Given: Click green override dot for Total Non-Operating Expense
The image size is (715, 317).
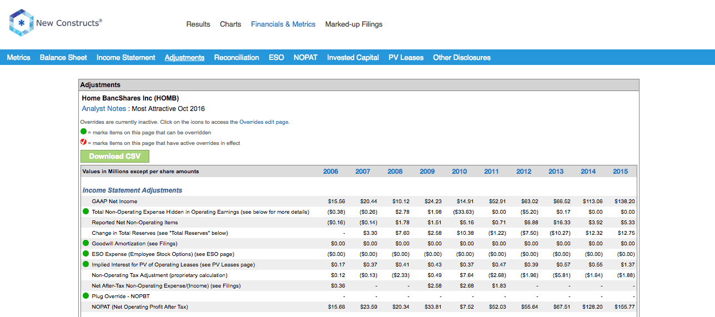Looking at the screenshot, I should tap(85, 212).
